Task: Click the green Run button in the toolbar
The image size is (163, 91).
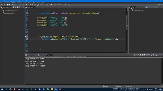Action: 20,5
